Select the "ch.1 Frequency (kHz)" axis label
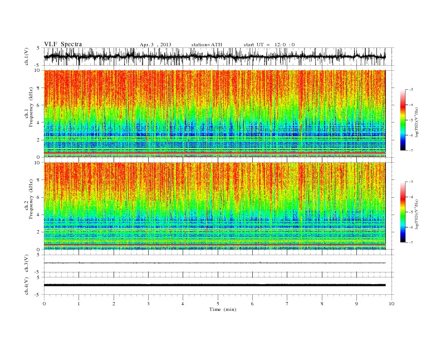The width and height of the screenshot is (441, 341). (x=29, y=107)
